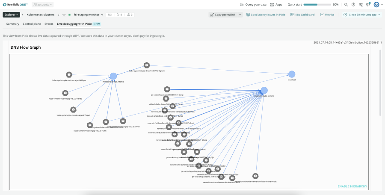Select the kube-dns.kube-system node circle
The width and height of the screenshot is (385, 195).
264,91
